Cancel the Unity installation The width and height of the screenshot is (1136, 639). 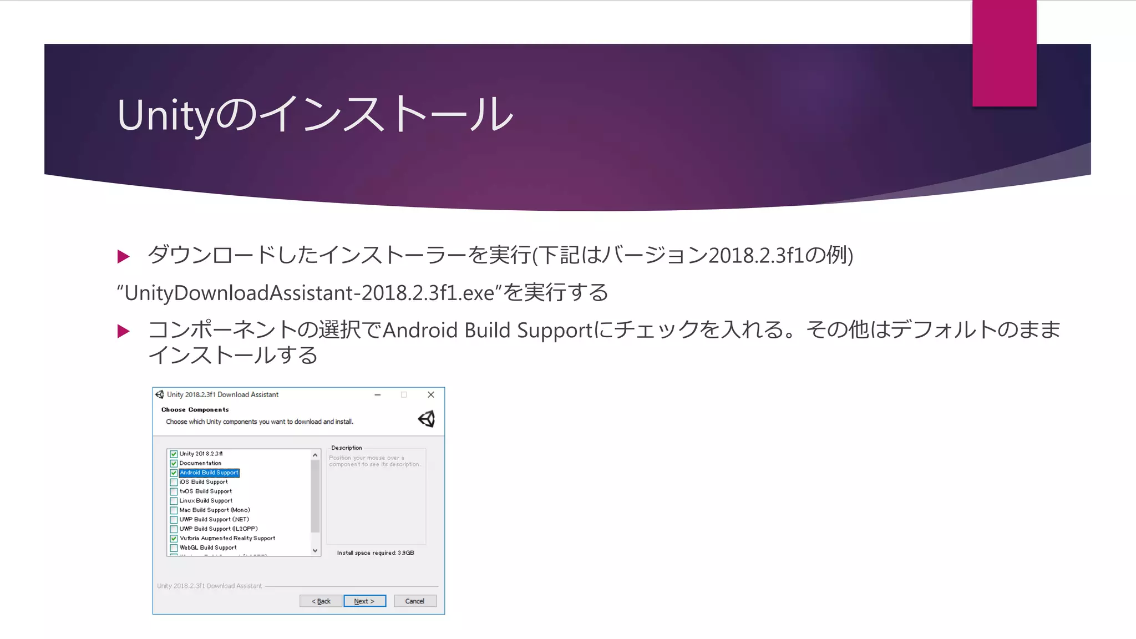click(415, 601)
